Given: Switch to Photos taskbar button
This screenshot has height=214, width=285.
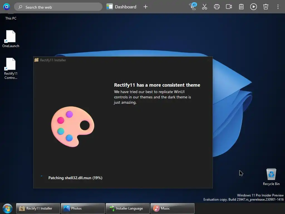Looking at the screenshot, I should point(83,208).
